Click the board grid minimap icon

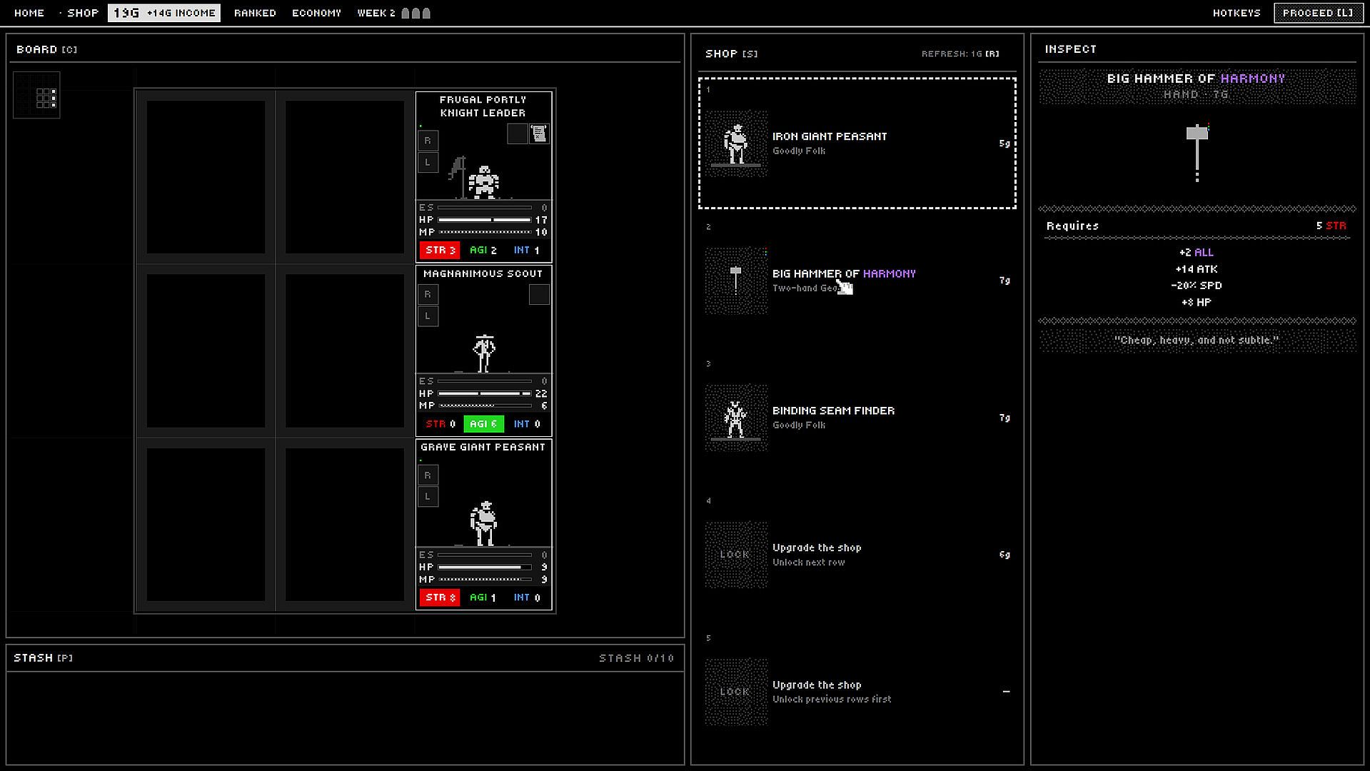pyautogui.click(x=36, y=95)
